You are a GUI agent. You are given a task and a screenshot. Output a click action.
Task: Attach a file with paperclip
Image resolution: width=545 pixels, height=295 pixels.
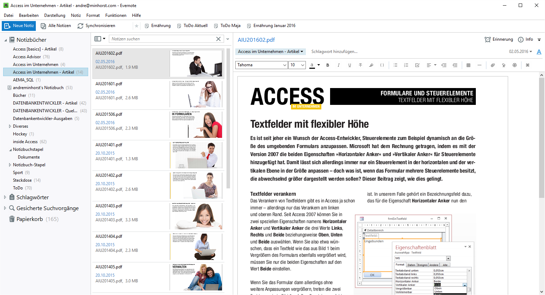493,65
